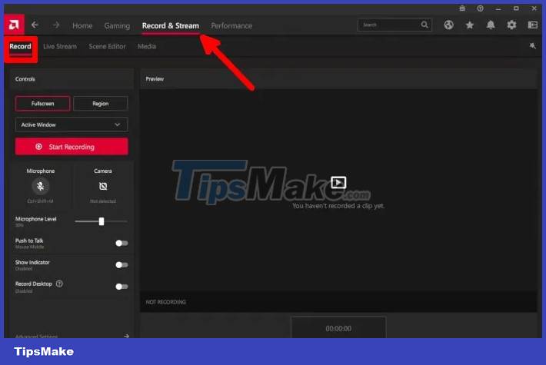
Task: Toggle Record Desktop switch
Action: tap(122, 287)
